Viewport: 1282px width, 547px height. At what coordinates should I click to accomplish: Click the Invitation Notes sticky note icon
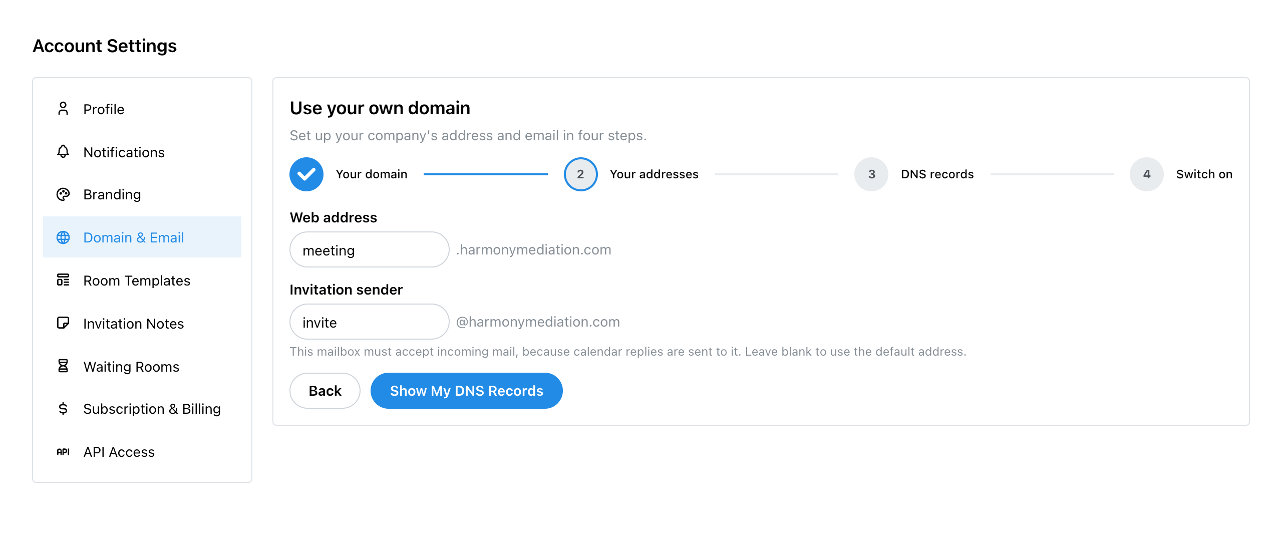pyautogui.click(x=63, y=323)
